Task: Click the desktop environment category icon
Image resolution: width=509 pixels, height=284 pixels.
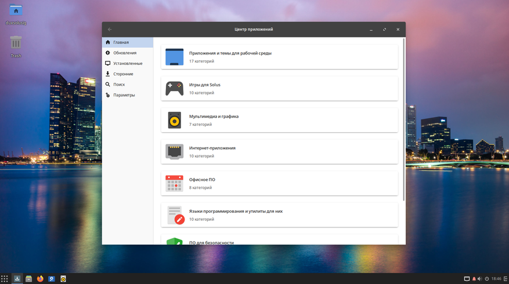Action: click(x=174, y=57)
